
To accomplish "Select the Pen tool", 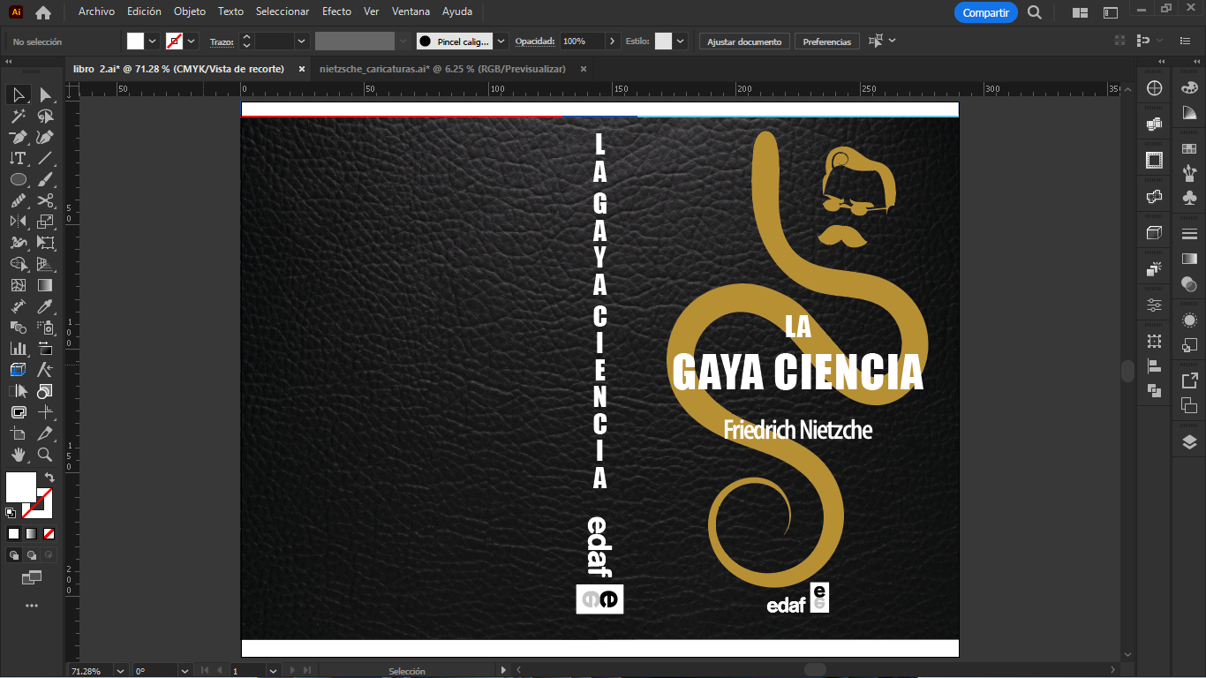I will [x=19, y=137].
